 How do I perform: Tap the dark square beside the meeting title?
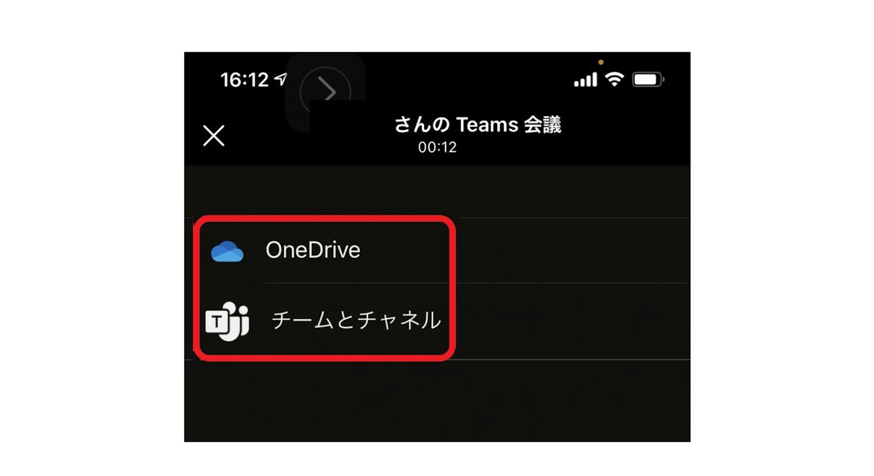(337, 116)
